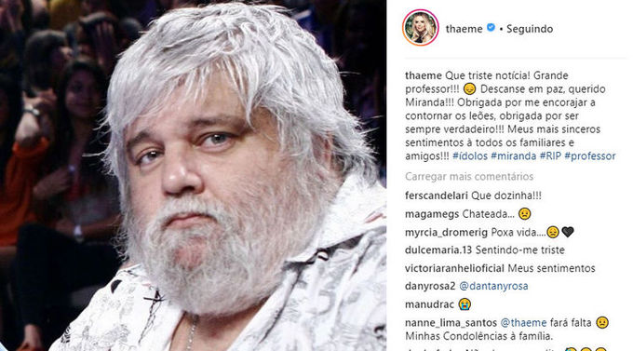The height and width of the screenshot is (351, 633).
Task: Toggle the Seguindo follow status
Action: [x=530, y=29]
